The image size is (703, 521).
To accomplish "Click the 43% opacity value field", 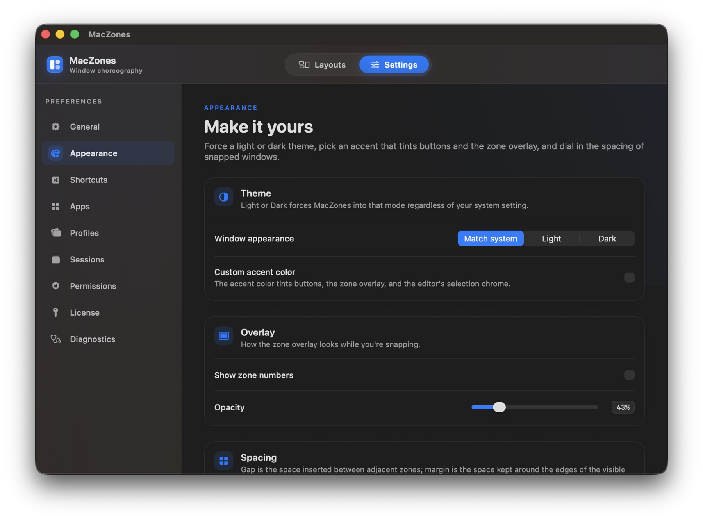I will click(623, 407).
